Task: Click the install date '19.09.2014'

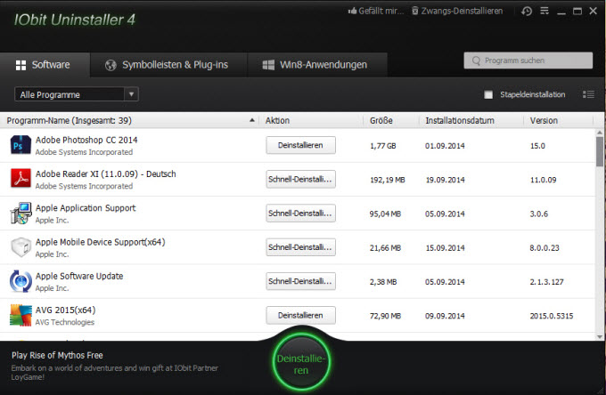Action: (x=445, y=180)
